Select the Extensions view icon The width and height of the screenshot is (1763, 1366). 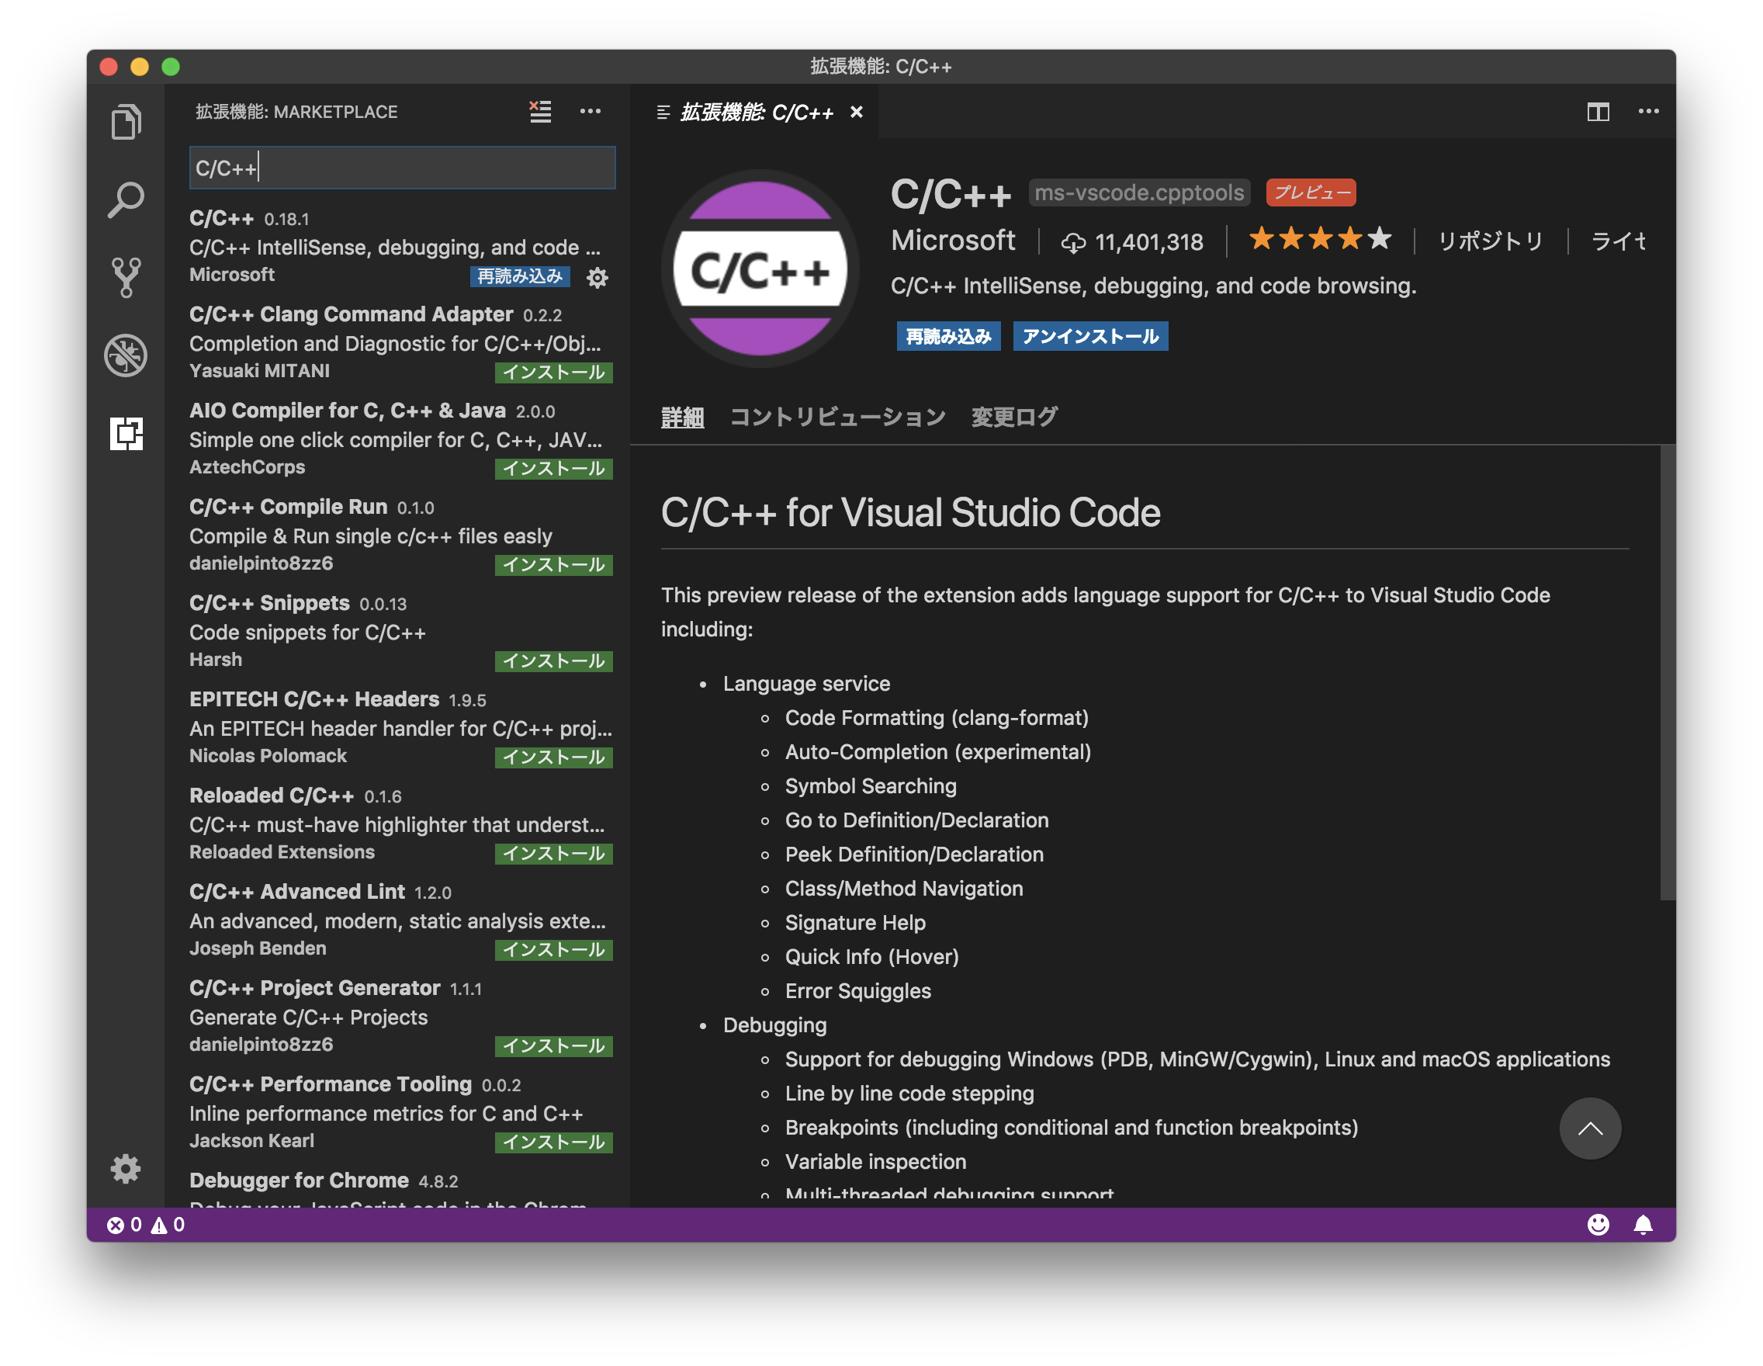(x=126, y=434)
